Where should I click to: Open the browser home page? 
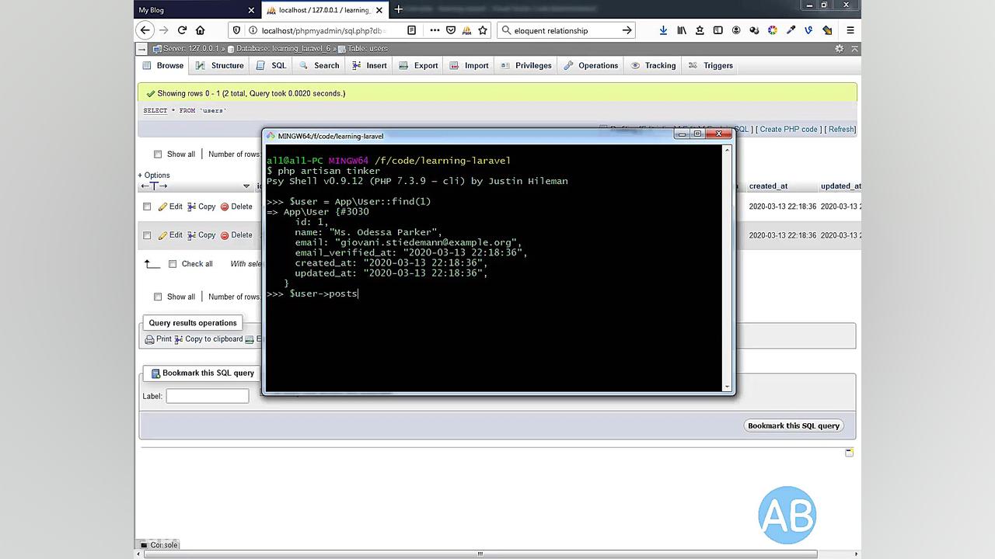click(x=200, y=30)
